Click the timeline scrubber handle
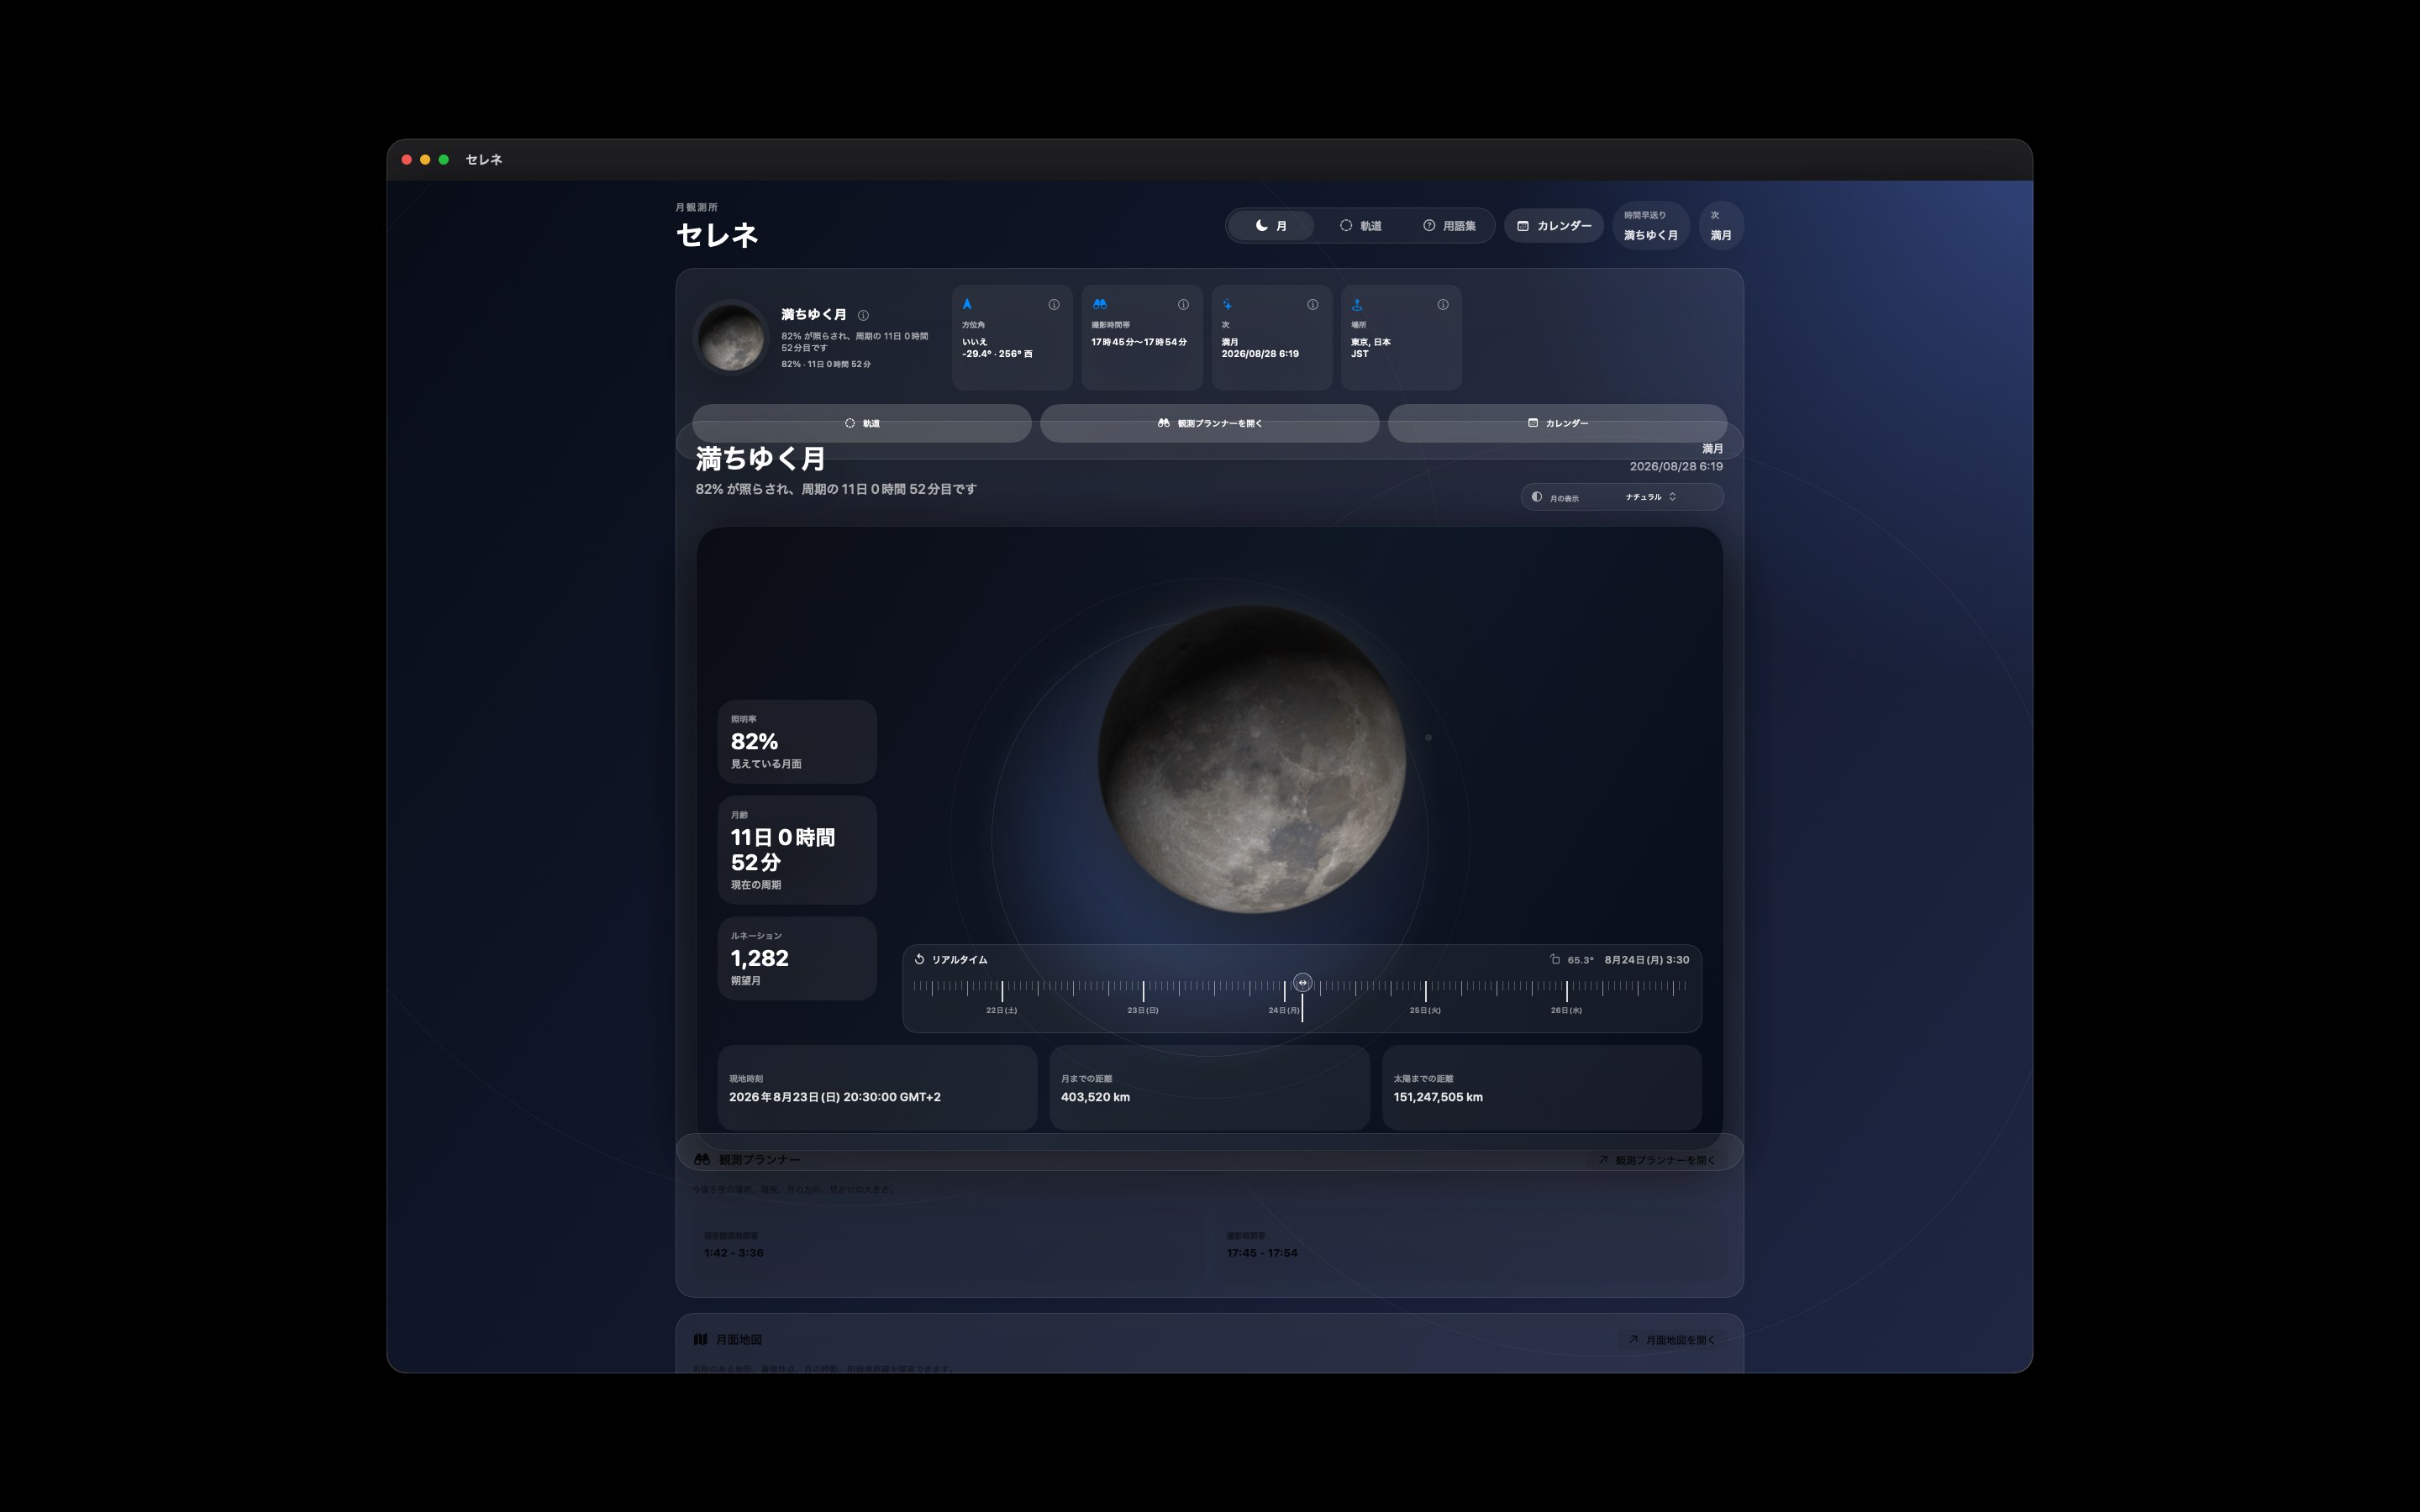This screenshot has height=1512, width=2420. tap(1302, 983)
